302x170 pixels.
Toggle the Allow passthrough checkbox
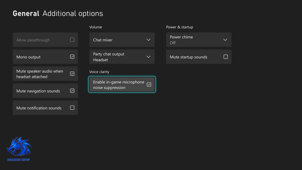coord(72,40)
